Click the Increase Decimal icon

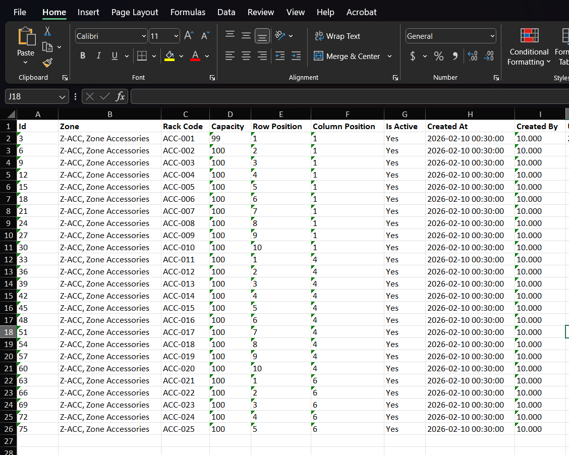472,56
